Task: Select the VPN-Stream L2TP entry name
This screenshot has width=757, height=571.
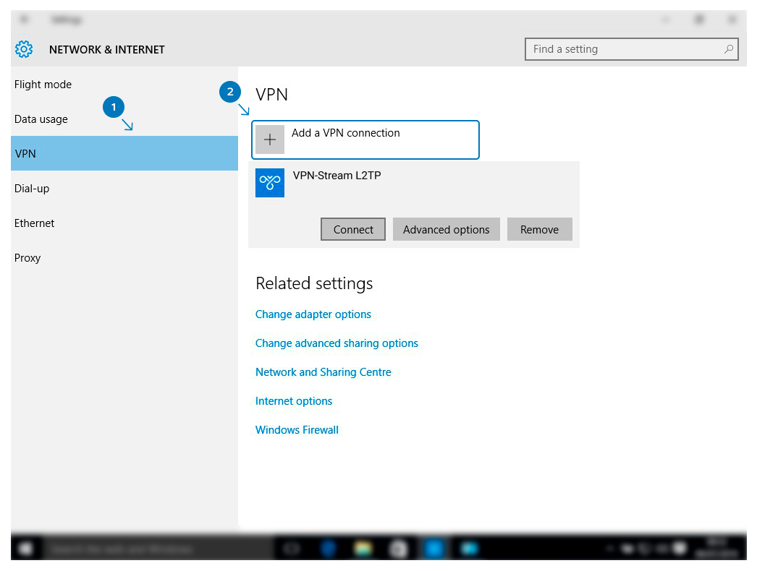Action: tap(337, 176)
